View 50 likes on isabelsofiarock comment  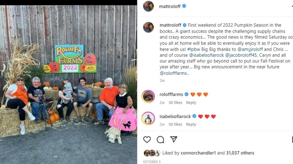point(175,124)
